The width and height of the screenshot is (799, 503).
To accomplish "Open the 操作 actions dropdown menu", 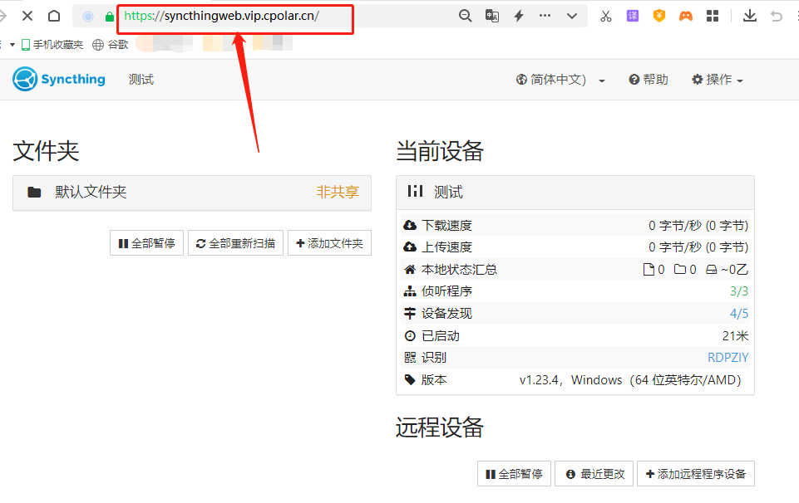I will (x=717, y=80).
